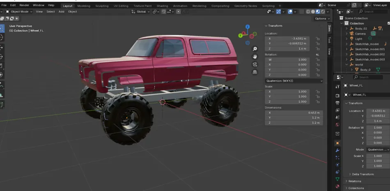Open Quaternion (WXYZ) rotation mode dropdown

(x=294, y=81)
